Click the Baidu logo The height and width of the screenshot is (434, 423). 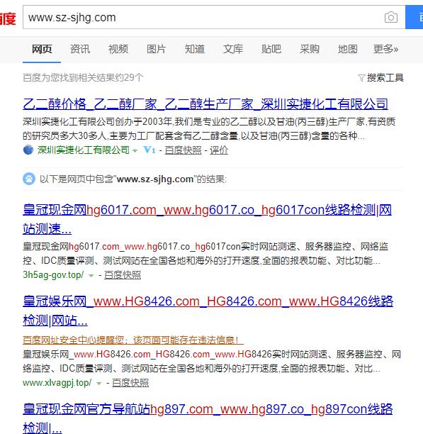pyautogui.click(x=8, y=18)
